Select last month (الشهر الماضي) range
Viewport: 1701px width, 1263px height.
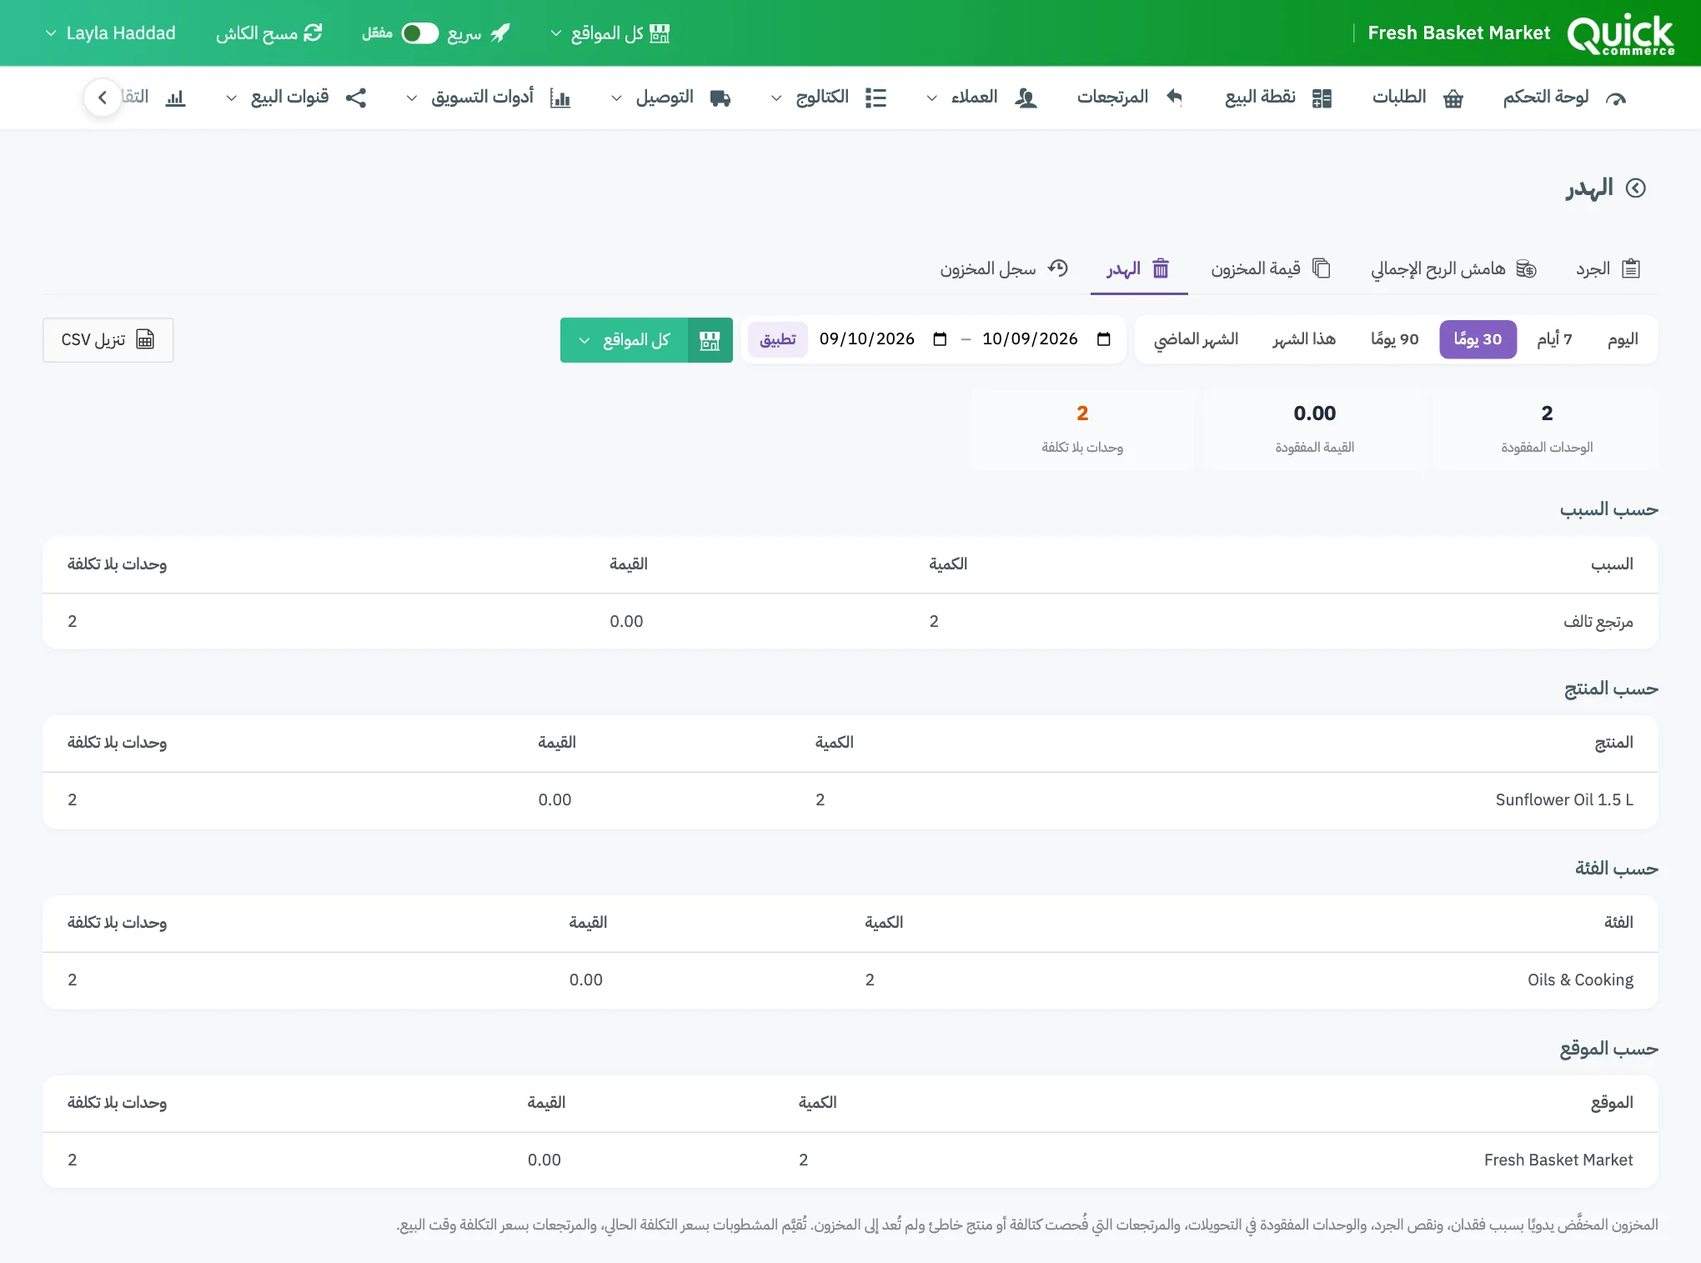(1196, 339)
